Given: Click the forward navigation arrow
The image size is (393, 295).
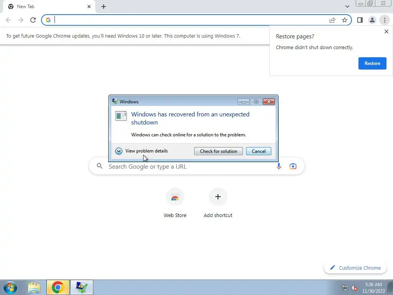Looking at the screenshot, I should pos(21,20).
